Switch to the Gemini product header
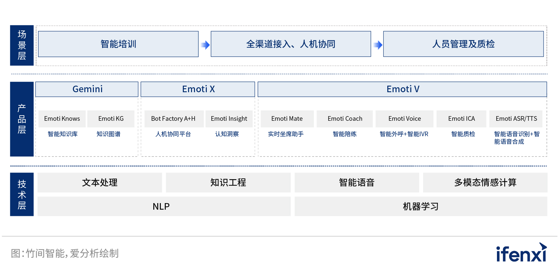The image size is (558, 273). click(x=87, y=89)
